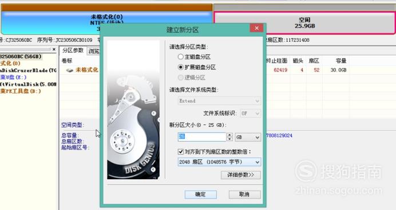
Task: Select the 未格式化 partition row text
Action: pyautogui.click(x=86, y=70)
